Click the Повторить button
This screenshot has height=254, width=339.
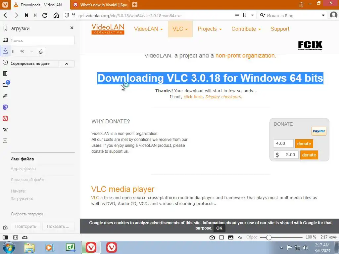pos(25,226)
